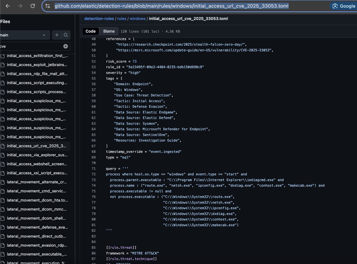Click the 'severity = "high"' line
The width and height of the screenshot is (357, 264).
click(x=123, y=73)
